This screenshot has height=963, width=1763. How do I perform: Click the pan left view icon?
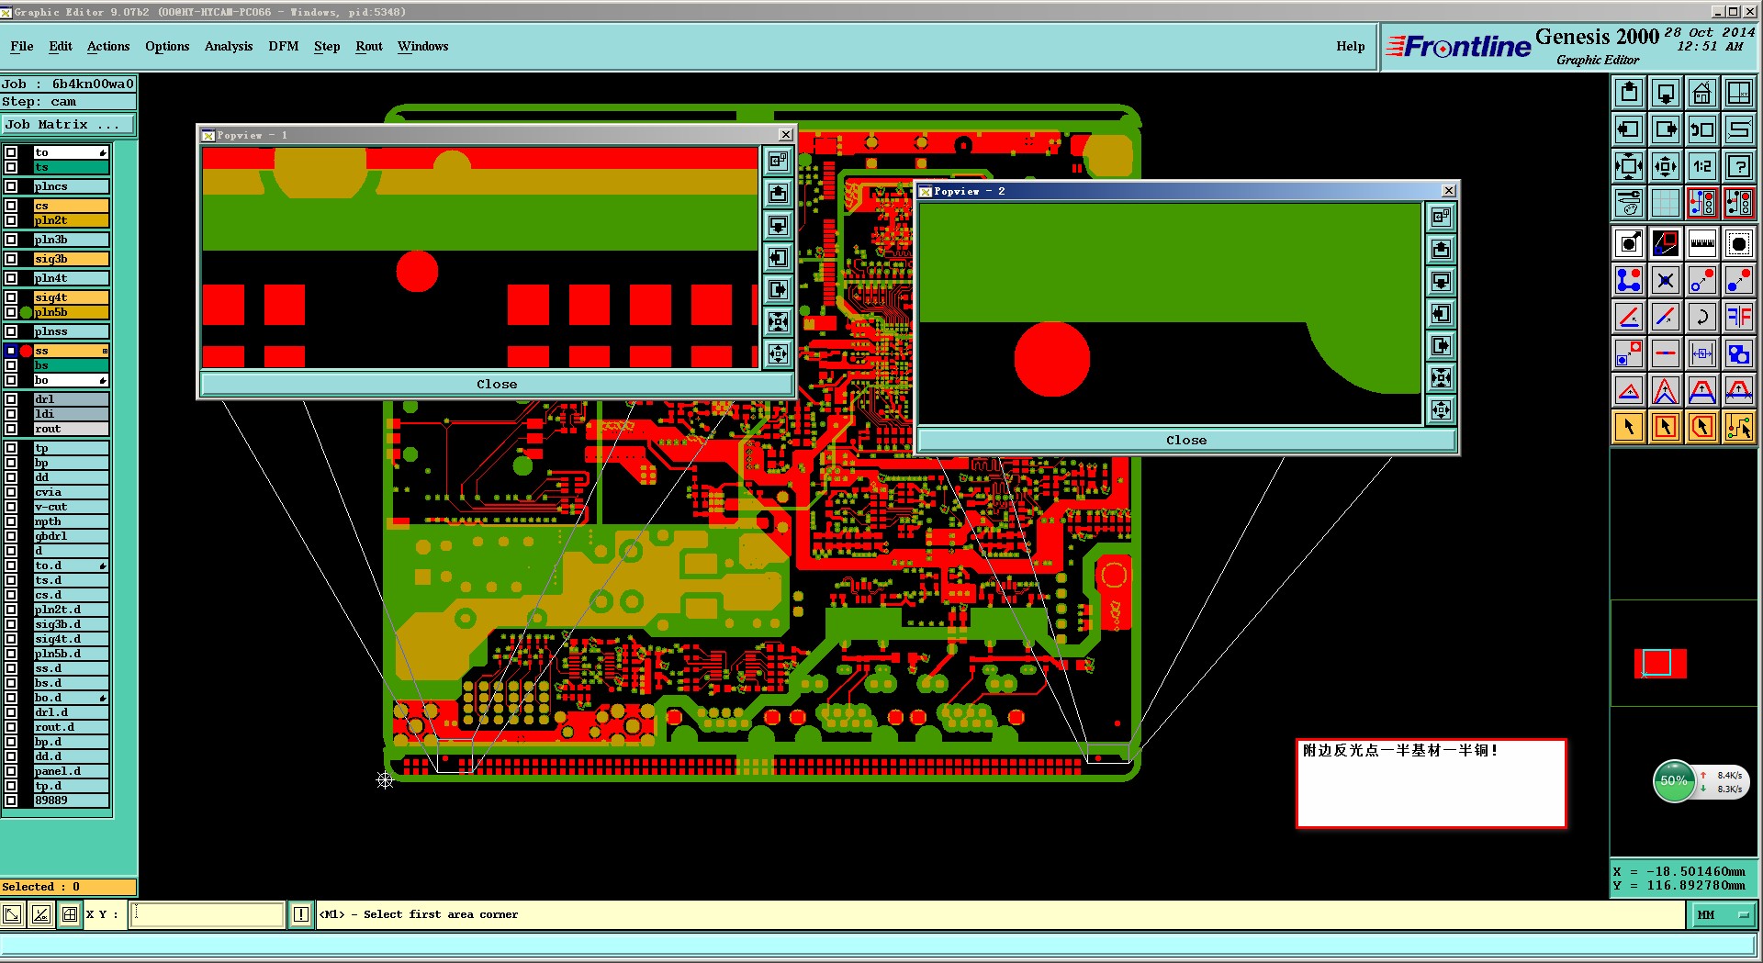pos(1629,129)
